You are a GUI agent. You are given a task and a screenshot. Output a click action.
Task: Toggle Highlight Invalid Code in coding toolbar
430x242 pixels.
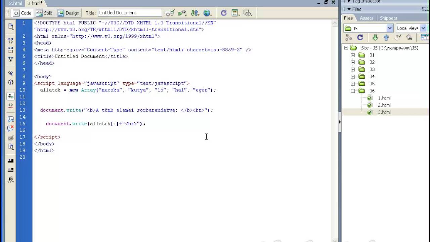click(10, 105)
